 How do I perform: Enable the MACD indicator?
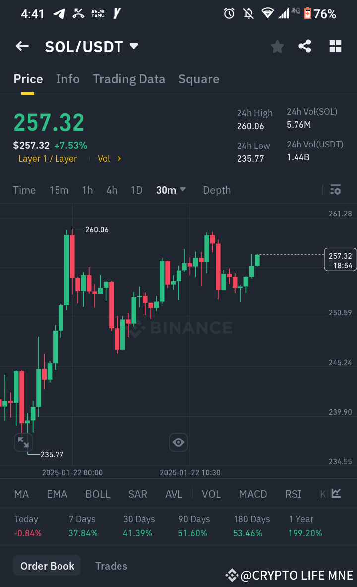tap(253, 494)
